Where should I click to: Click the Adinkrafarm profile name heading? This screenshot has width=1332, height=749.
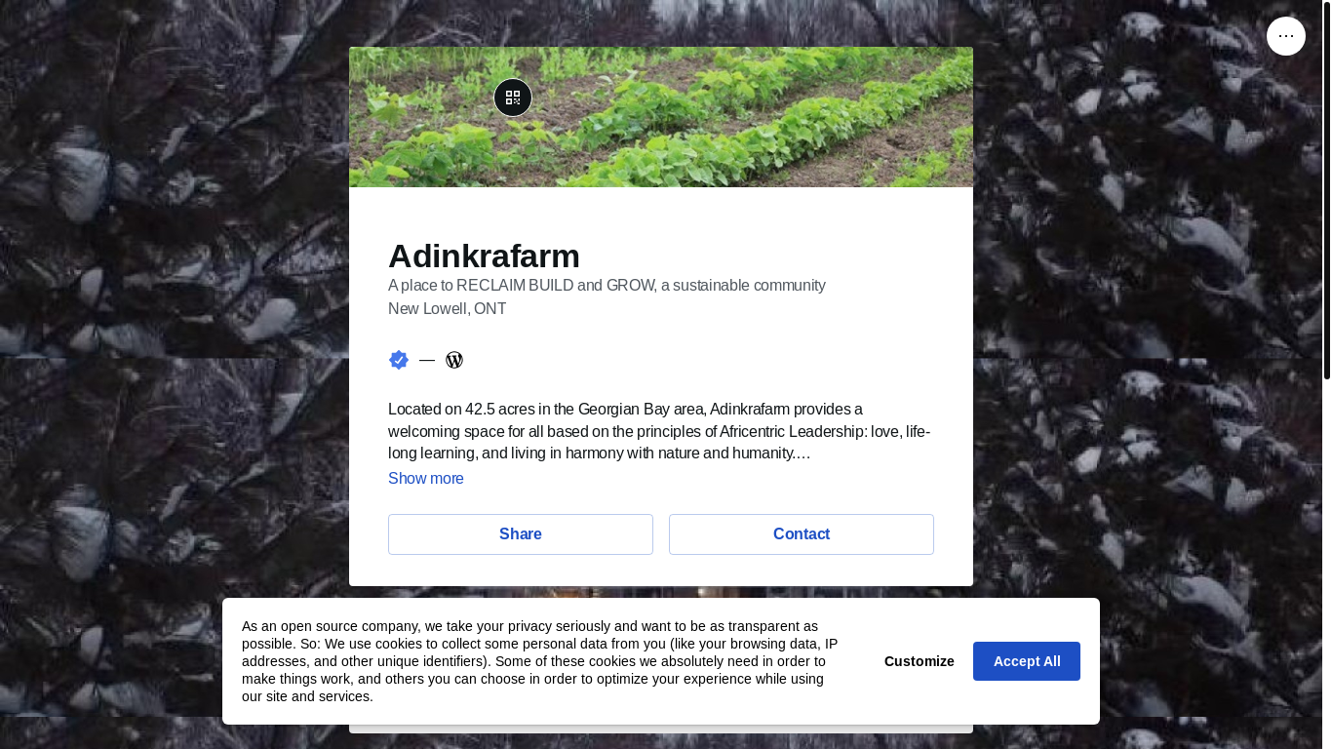[x=484, y=256]
